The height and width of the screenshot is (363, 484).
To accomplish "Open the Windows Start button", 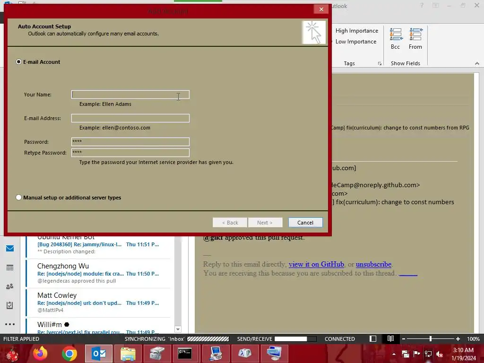I will point(12,354).
